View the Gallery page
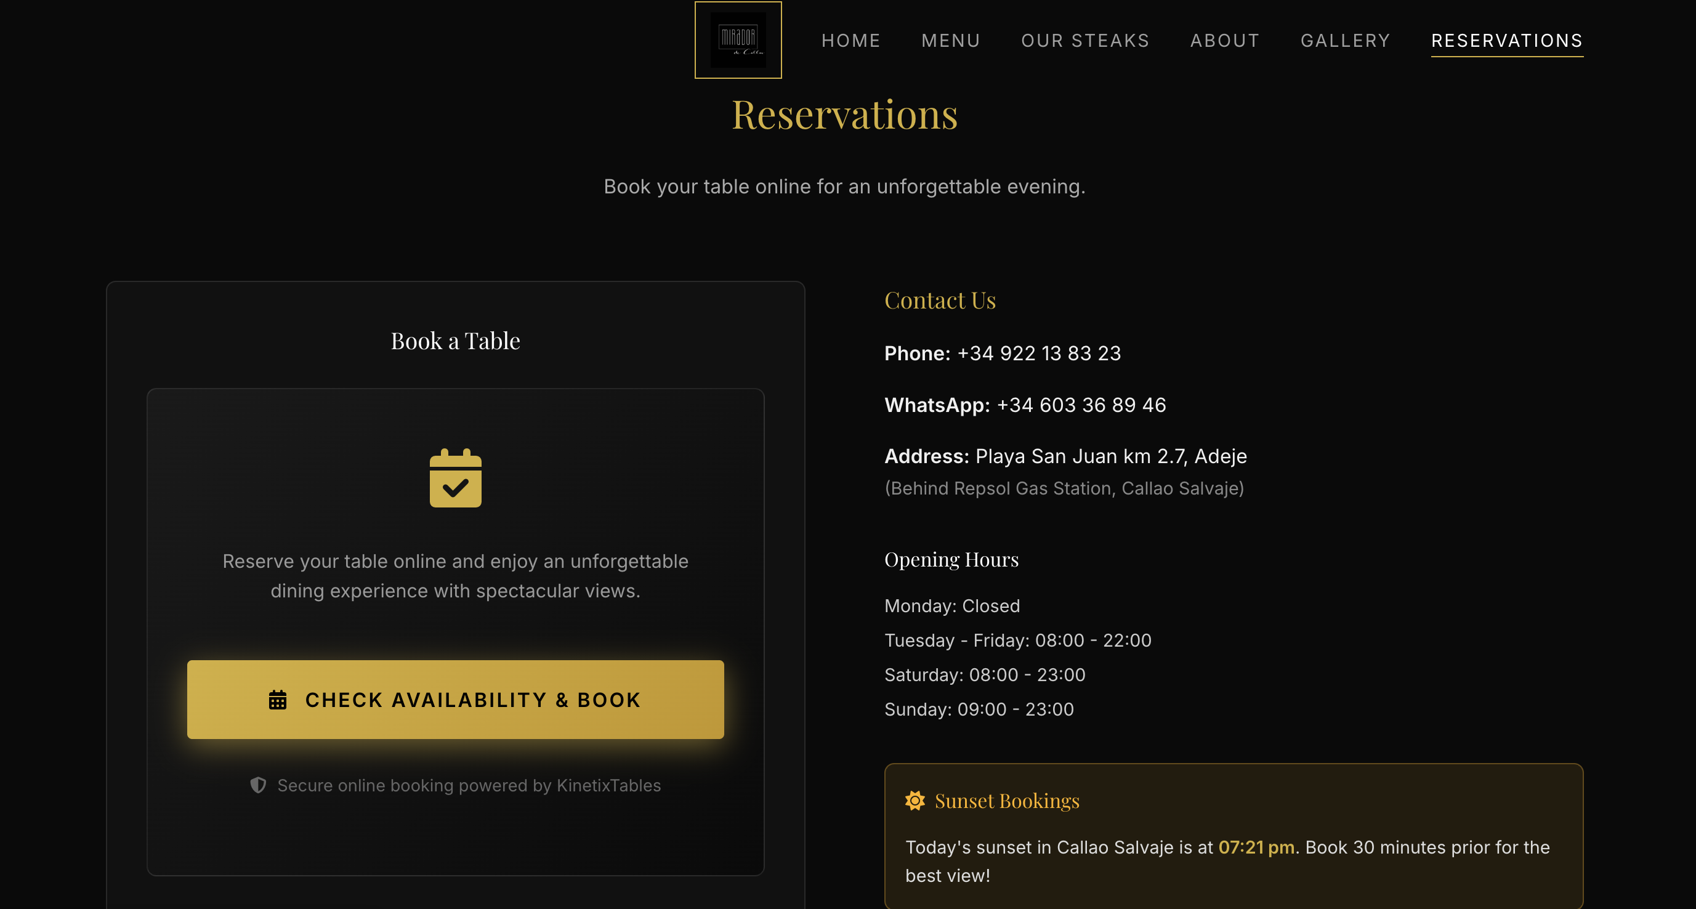Viewport: 1696px width, 909px height. pyautogui.click(x=1345, y=41)
